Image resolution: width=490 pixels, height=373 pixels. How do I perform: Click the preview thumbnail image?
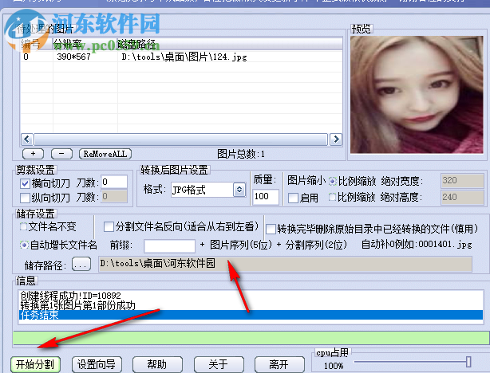pos(417,95)
